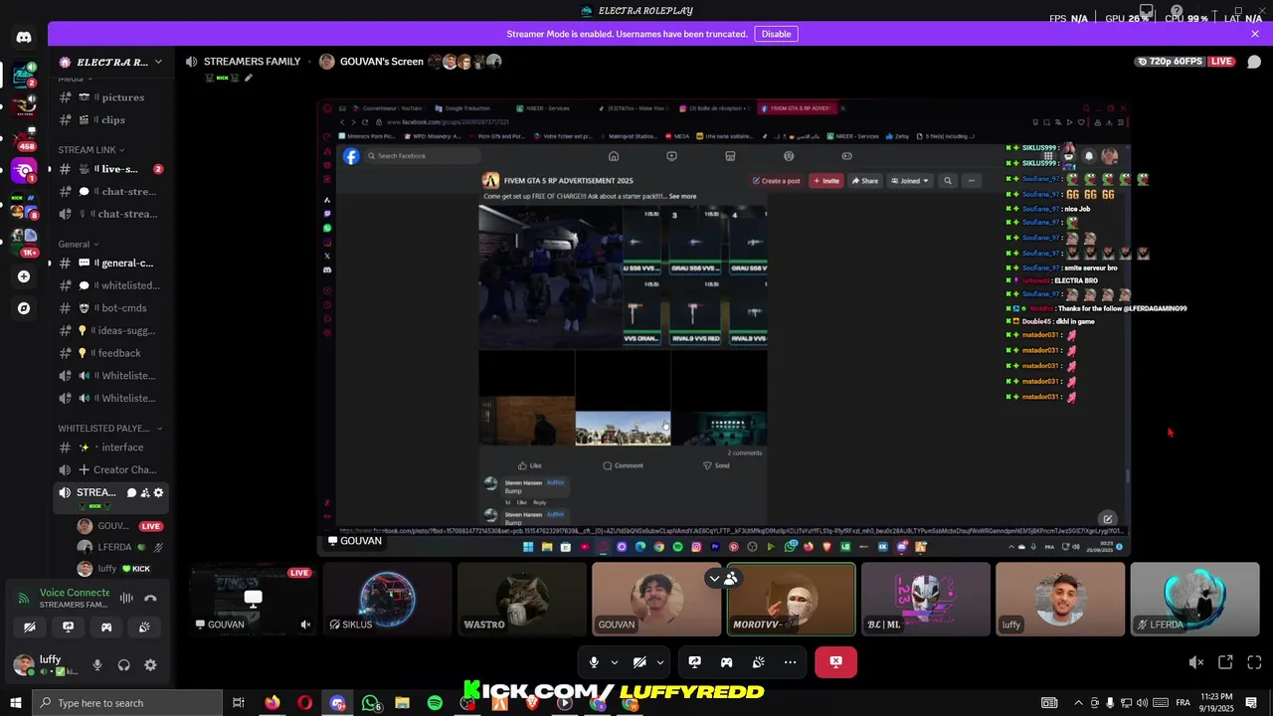Focus the Windows search box
The height and width of the screenshot is (716, 1273).
click(x=127, y=703)
